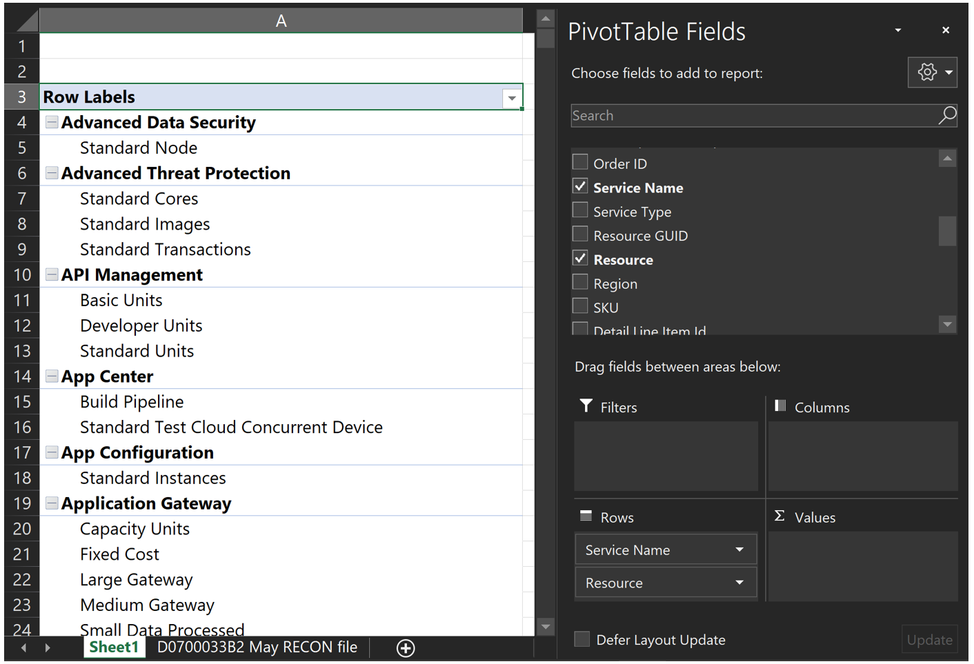
Task: Click the field list scrollbar thumb
Action: click(947, 231)
